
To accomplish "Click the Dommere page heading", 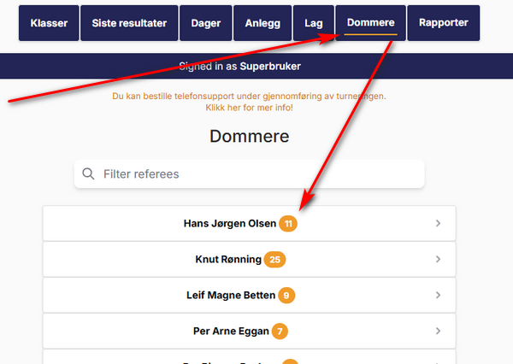I will point(250,136).
